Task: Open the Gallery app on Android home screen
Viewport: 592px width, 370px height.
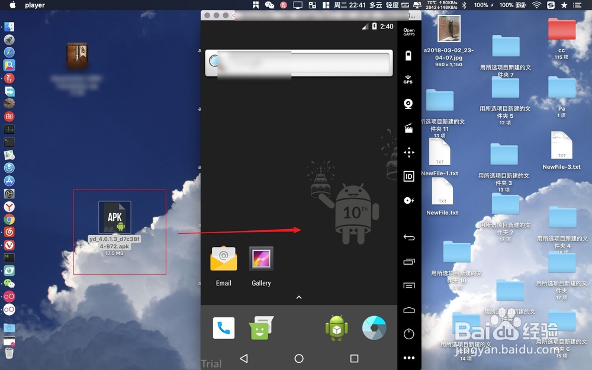Action: 261,266
